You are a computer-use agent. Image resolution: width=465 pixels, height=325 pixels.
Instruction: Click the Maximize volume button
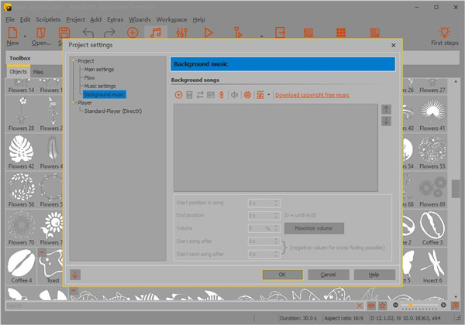point(314,228)
